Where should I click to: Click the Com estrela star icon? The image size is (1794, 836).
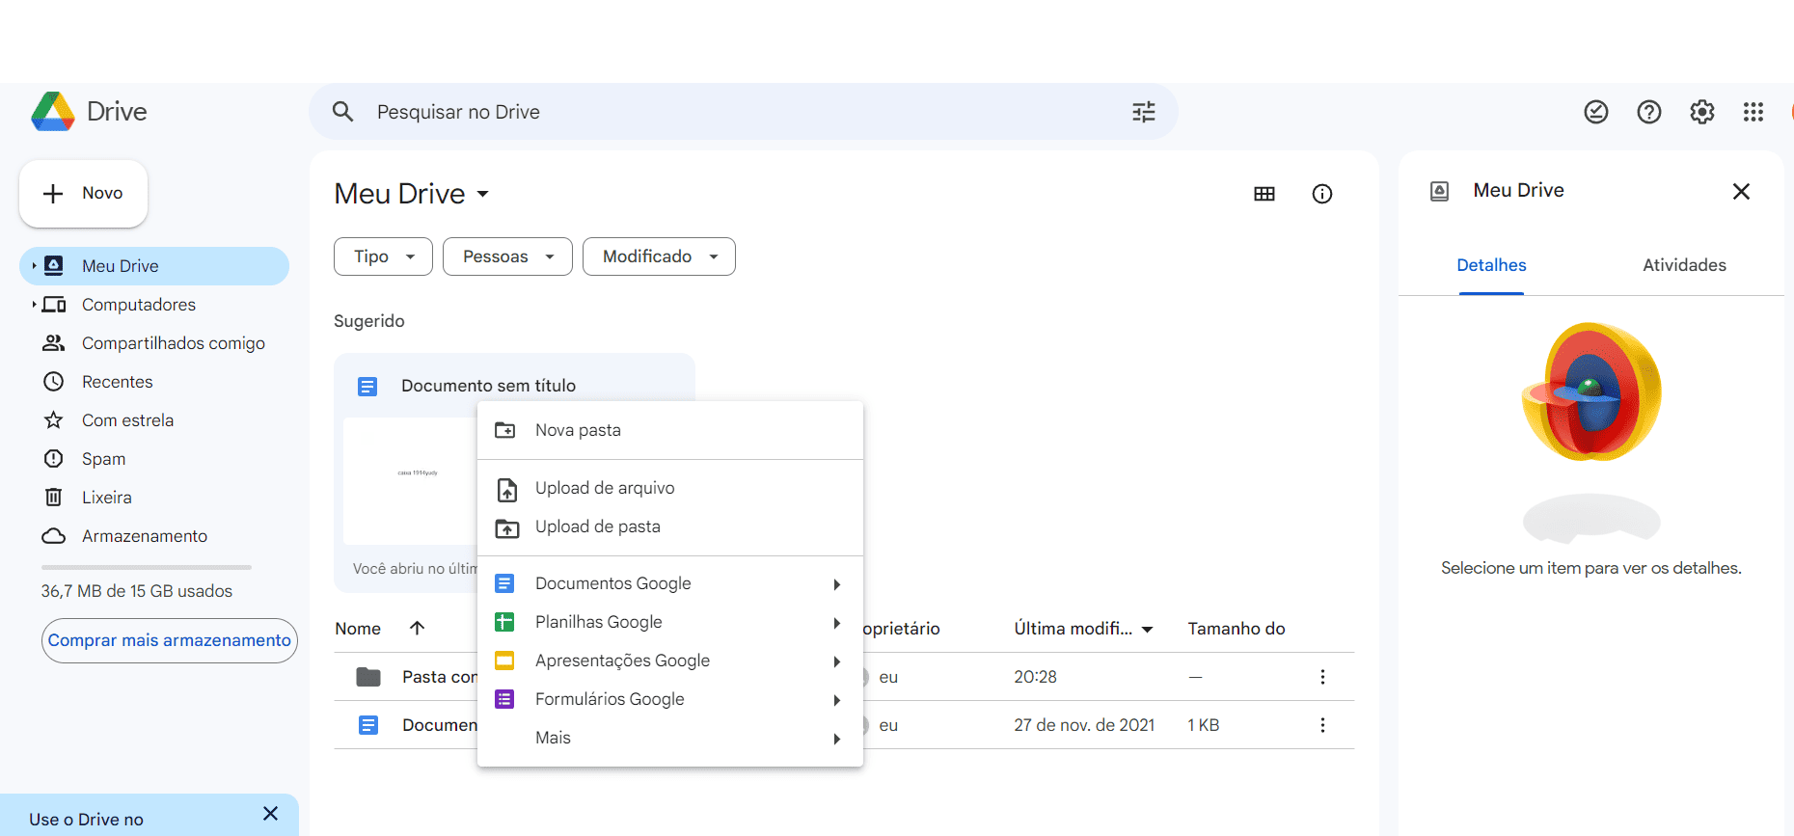coord(54,420)
